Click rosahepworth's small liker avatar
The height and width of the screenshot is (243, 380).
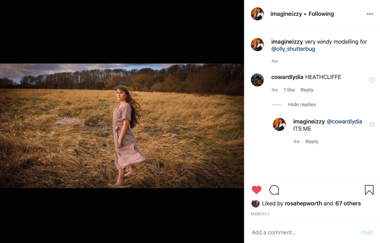click(x=256, y=203)
